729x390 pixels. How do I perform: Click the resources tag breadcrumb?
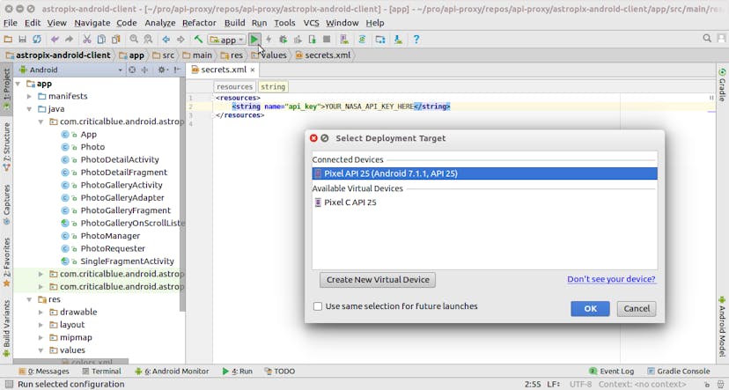[x=234, y=87]
